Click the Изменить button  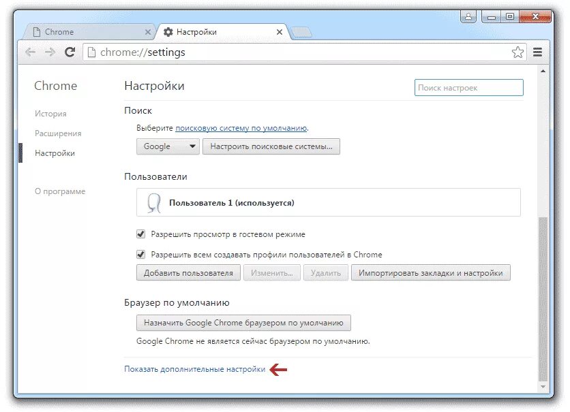pos(272,272)
